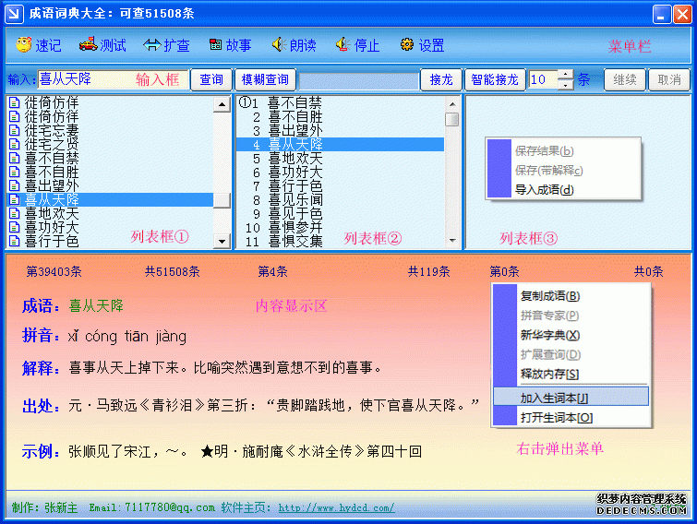Click the Email address 7117780@qq.com

pyautogui.click(x=169, y=507)
